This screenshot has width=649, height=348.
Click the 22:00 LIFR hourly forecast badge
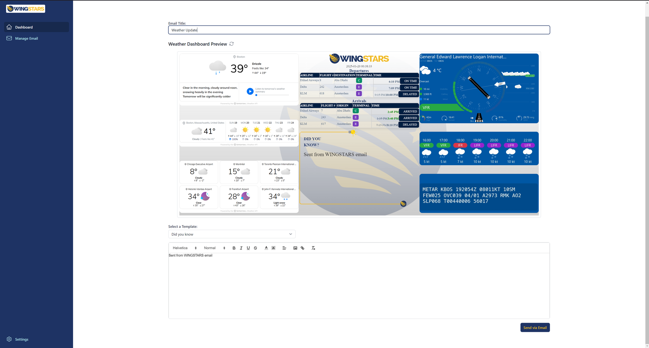(x=528, y=145)
